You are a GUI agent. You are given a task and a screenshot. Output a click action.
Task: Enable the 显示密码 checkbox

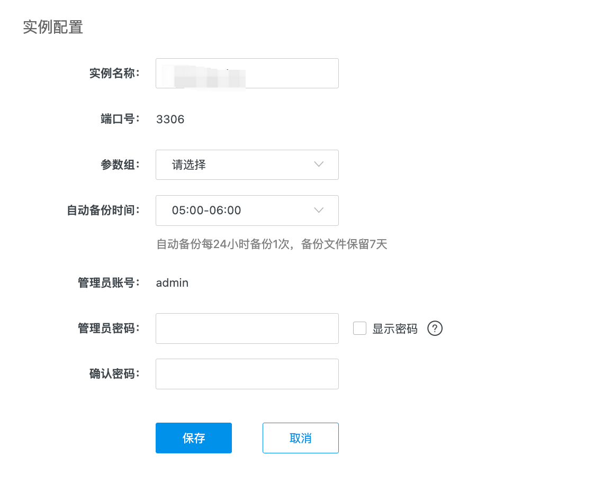(x=360, y=328)
